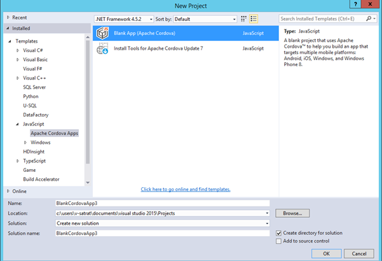Collapse the Templates tree node
The height and width of the screenshot is (261, 382).
pyautogui.click(x=10, y=41)
